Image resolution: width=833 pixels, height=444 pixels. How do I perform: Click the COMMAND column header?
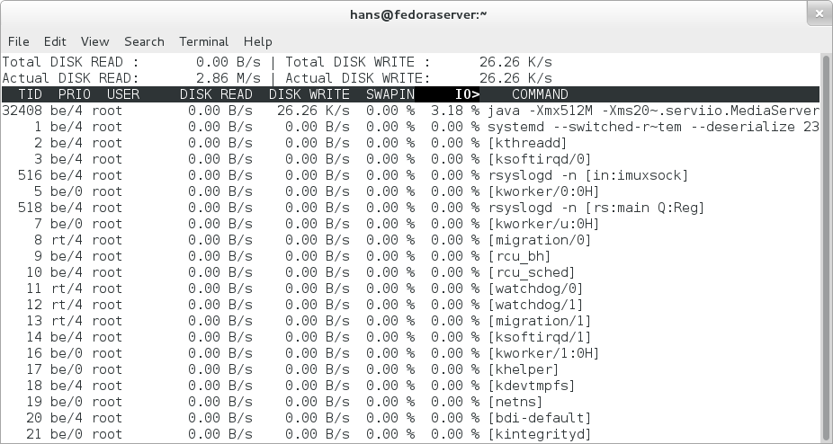pyautogui.click(x=540, y=94)
